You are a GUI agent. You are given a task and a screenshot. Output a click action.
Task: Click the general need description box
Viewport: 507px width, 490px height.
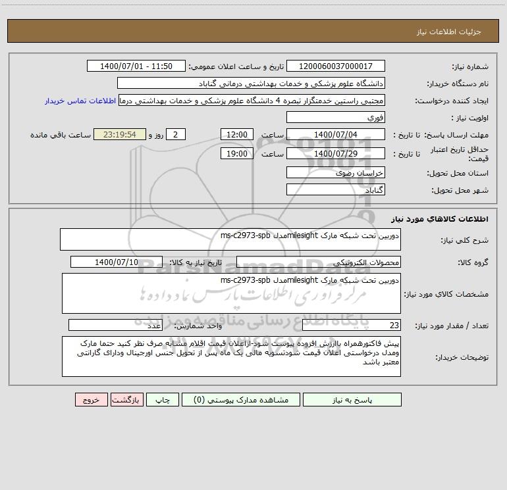pos(230,239)
